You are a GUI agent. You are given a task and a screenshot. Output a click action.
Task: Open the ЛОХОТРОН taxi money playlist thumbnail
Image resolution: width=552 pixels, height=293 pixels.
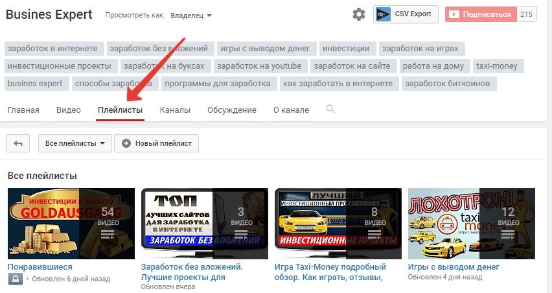pyautogui.click(x=472, y=224)
